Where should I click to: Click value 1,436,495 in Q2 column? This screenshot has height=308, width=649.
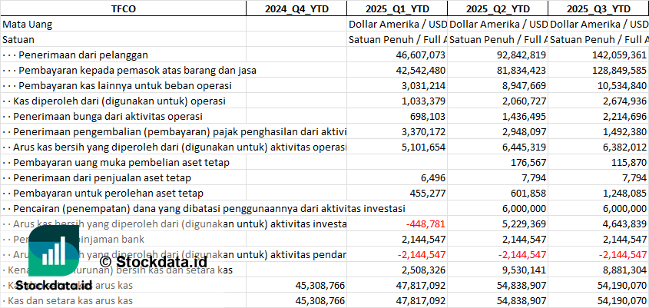pyautogui.click(x=522, y=116)
